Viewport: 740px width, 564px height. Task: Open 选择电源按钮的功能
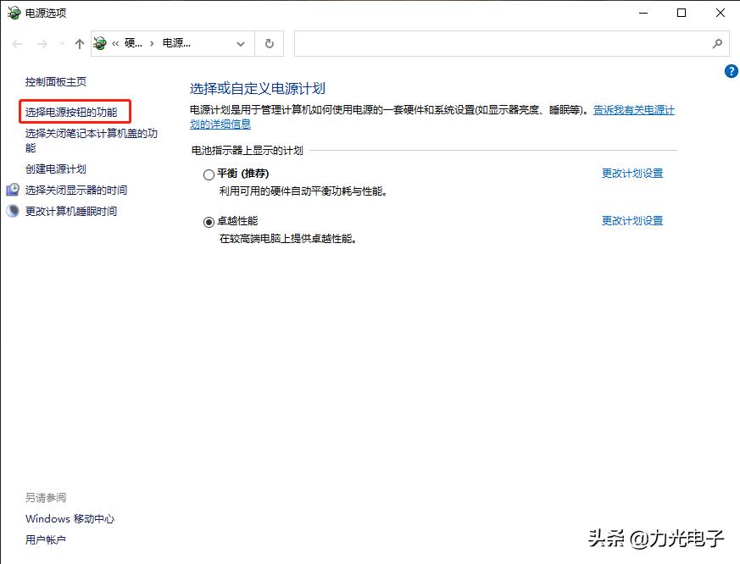point(72,111)
